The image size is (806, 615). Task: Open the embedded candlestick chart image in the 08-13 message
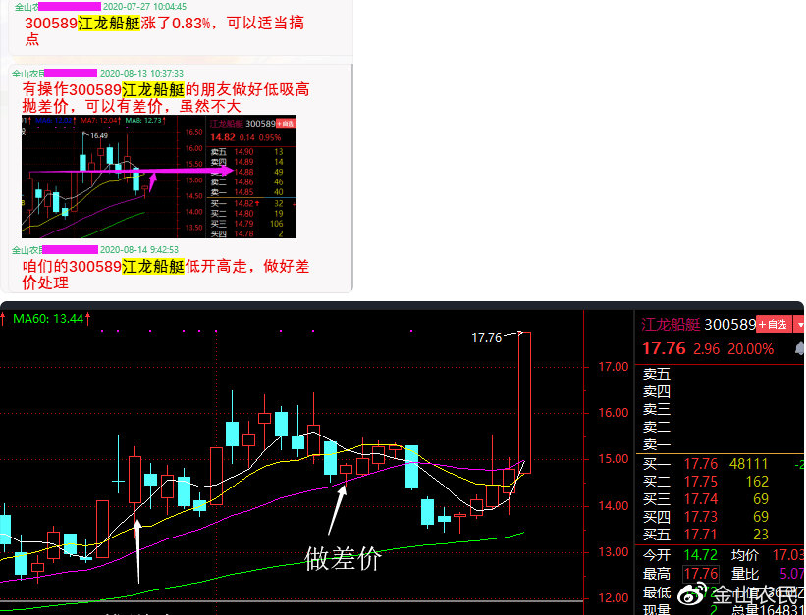pos(159,177)
